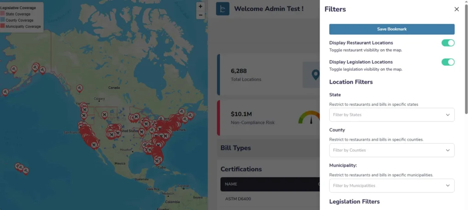Zoom in on the map

pos(200,6)
